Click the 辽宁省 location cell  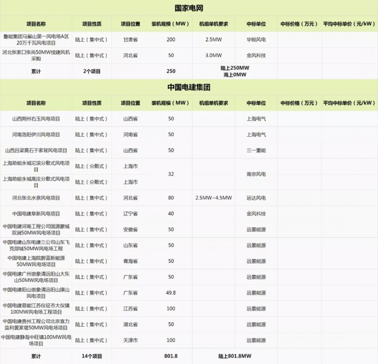pyautogui.click(x=130, y=214)
